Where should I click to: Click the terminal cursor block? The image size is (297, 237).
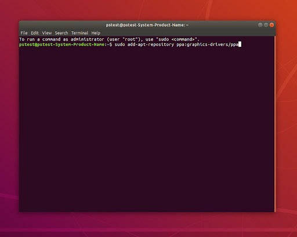point(240,45)
